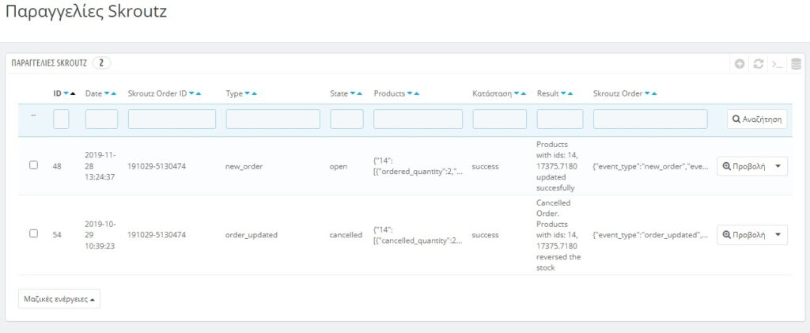View order 48 with Προβολή button
This screenshot has height=333, width=810.
pos(744,166)
